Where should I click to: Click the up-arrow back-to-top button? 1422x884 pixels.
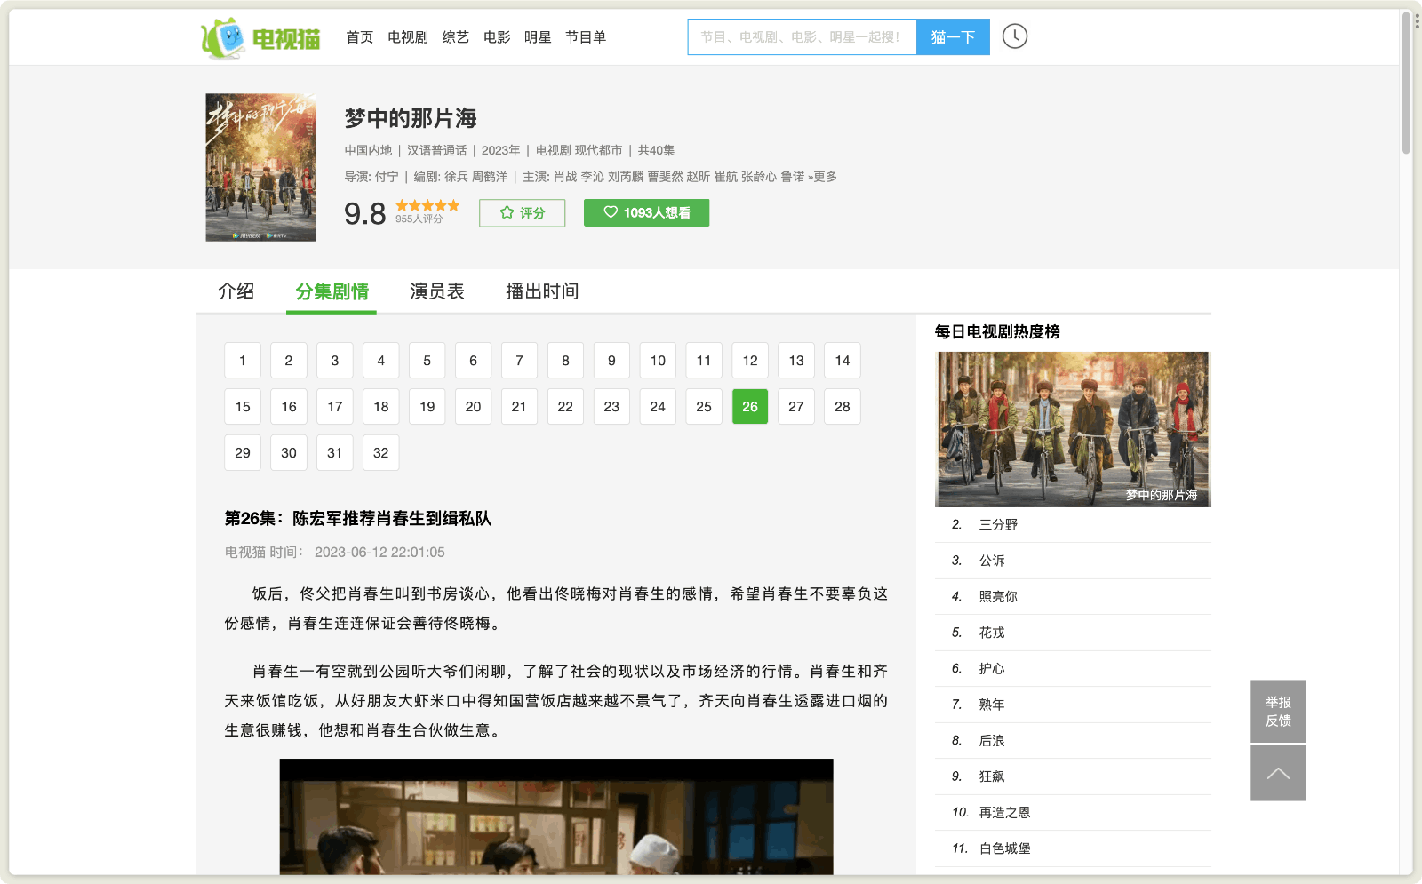1278,773
